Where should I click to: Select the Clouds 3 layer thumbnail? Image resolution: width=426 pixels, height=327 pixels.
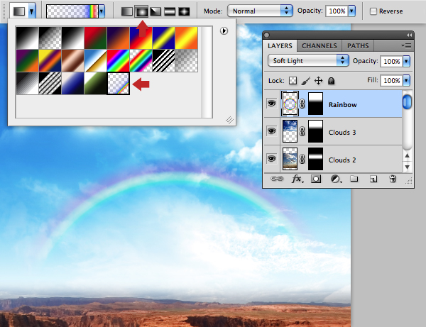click(x=290, y=131)
